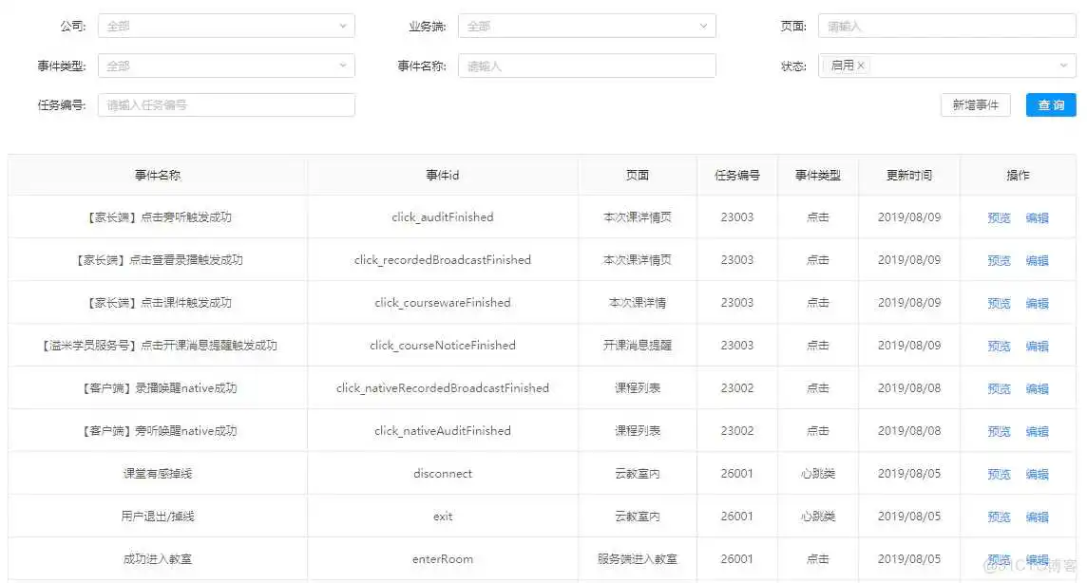Preview the disconnect event row
This screenshot has width=1087, height=583.
(x=999, y=473)
